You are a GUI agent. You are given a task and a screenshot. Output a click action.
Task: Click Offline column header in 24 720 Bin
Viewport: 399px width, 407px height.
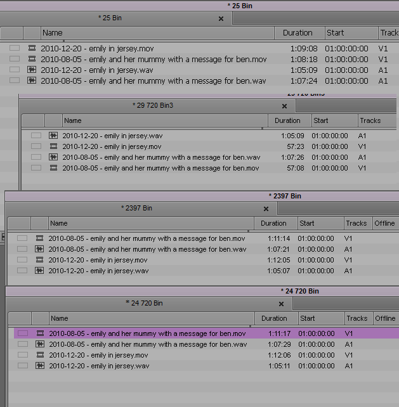pyautogui.click(x=386, y=318)
